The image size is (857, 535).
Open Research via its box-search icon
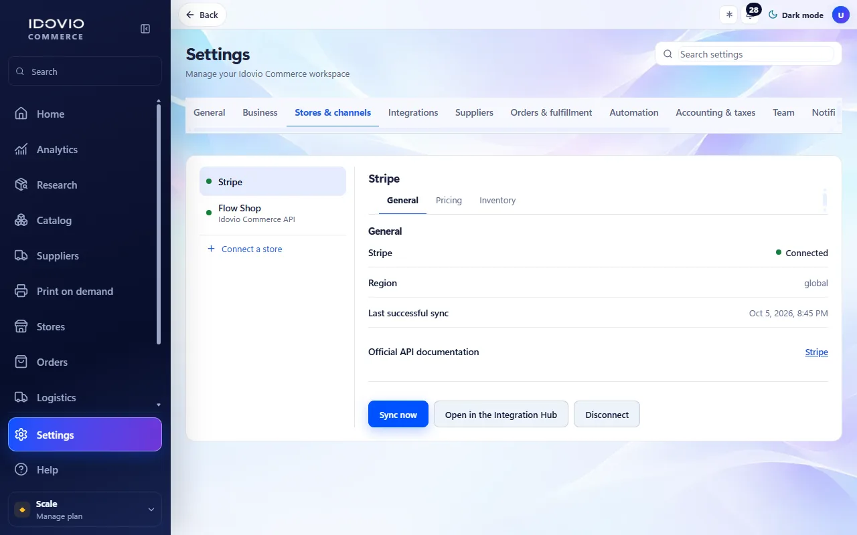(x=21, y=185)
